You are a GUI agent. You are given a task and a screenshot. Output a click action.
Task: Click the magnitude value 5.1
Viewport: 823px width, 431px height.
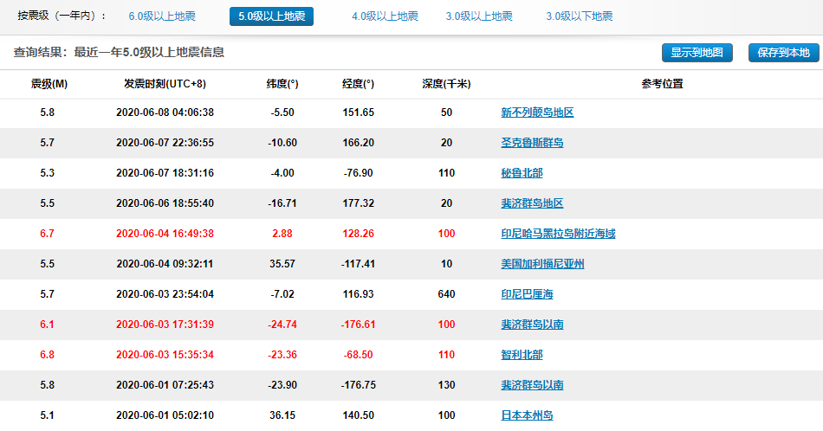pyautogui.click(x=48, y=415)
